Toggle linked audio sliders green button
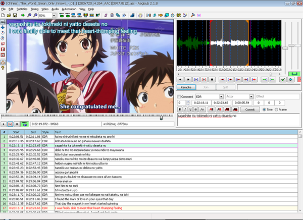The width and height of the screenshot is (303, 220). click(294, 74)
